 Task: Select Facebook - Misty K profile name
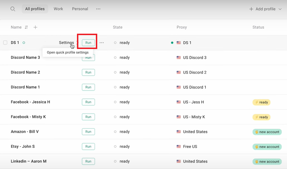pos(28,117)
